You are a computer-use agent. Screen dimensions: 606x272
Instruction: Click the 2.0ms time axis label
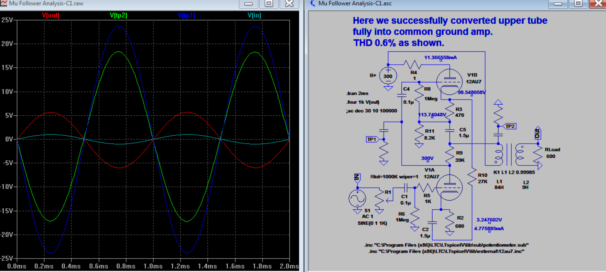click(x=289, y=266)
